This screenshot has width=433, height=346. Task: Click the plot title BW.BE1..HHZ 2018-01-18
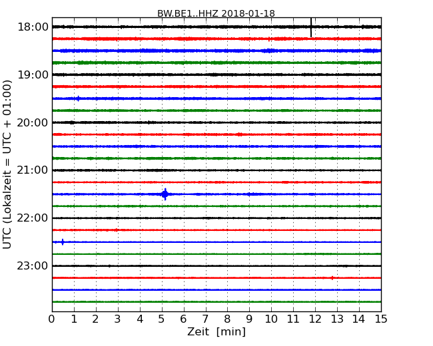coord(216,13)
